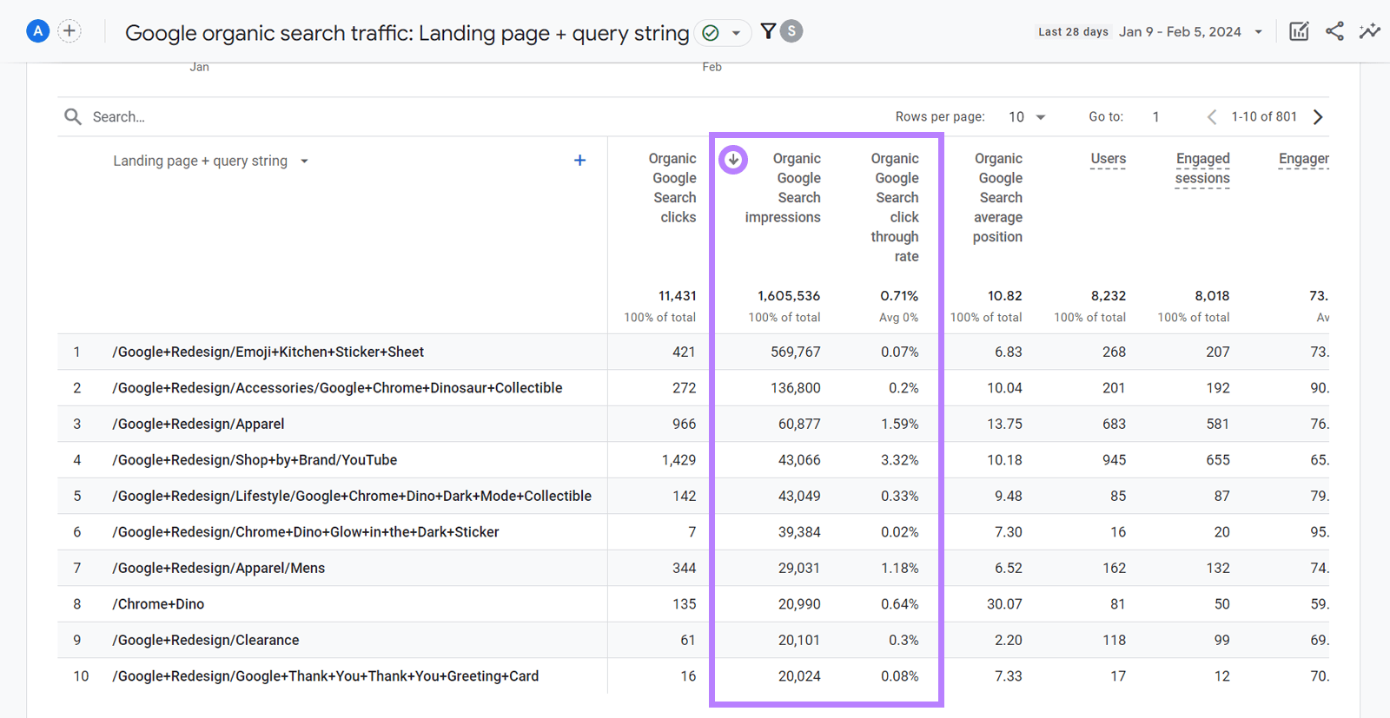Click the gray 'S' filter badge
This screenshot has height=718, width=1390.
point(791,31)
